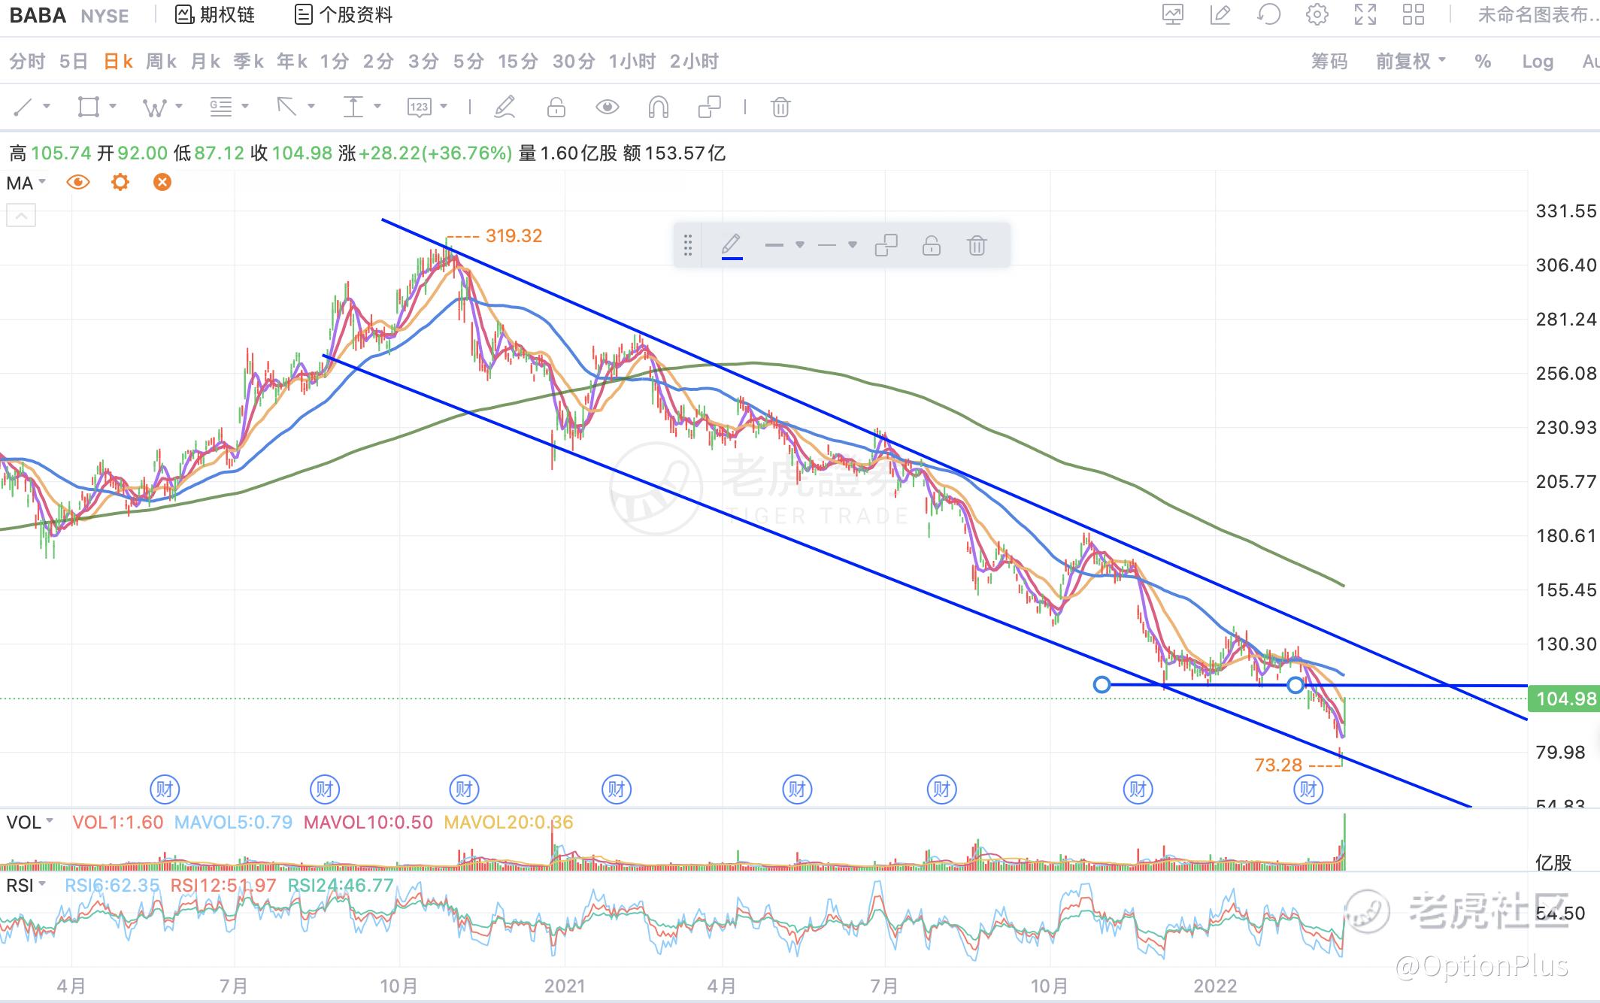Viewport: 1600px width, 1003px height.
Task: Open chart settings gear in top bar
Action: coord(1317,15)
